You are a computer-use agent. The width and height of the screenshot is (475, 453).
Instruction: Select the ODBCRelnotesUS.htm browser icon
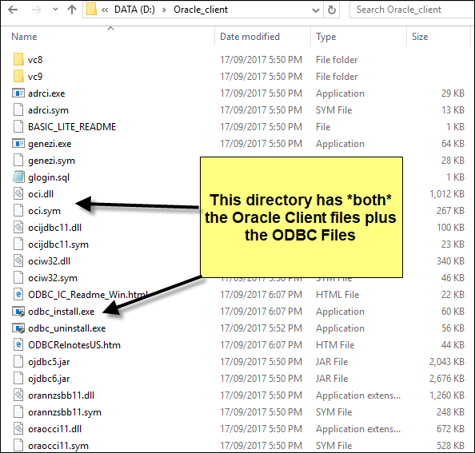click(x=18, y=344)
